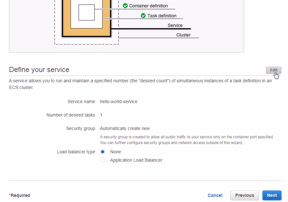Click the Cluster label in diagram
This screenshot has width=288, height=202.
[183, 35]
